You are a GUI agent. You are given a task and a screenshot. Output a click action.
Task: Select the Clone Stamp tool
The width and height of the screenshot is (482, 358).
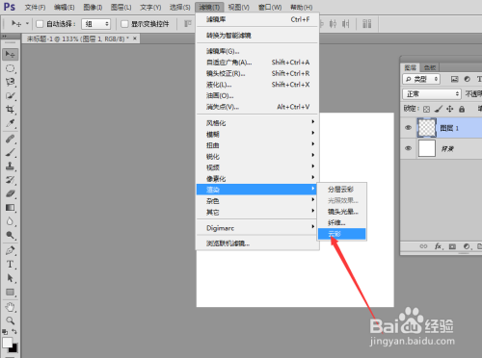pyautogui.click(x=11, y=166)
